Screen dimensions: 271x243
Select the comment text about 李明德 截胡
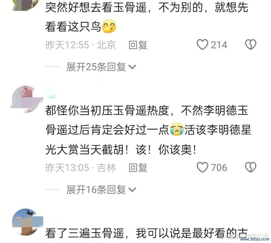tap(148, 130)
